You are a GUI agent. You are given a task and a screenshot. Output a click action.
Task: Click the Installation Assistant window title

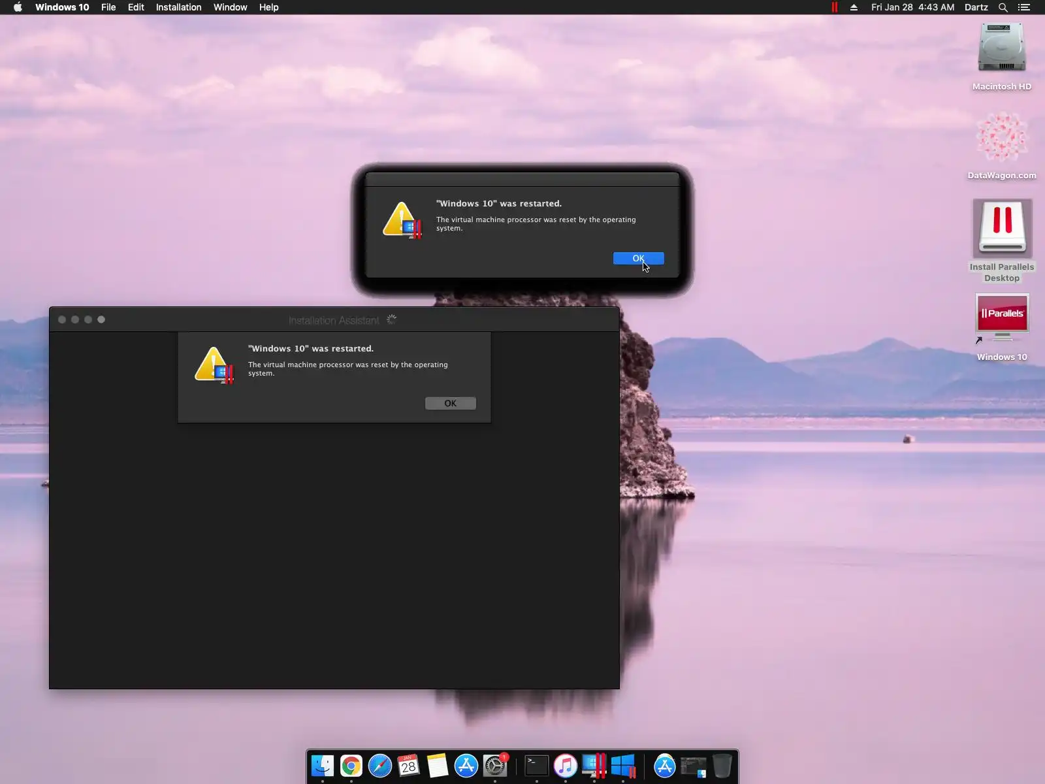pyautogui.click(x=334, y=320)
